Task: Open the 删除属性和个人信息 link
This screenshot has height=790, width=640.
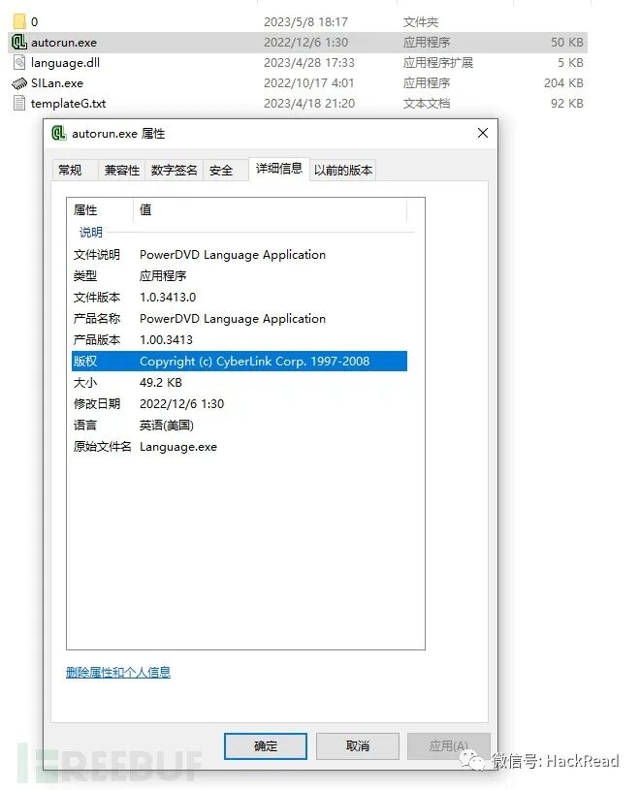Action: [118, 672]
